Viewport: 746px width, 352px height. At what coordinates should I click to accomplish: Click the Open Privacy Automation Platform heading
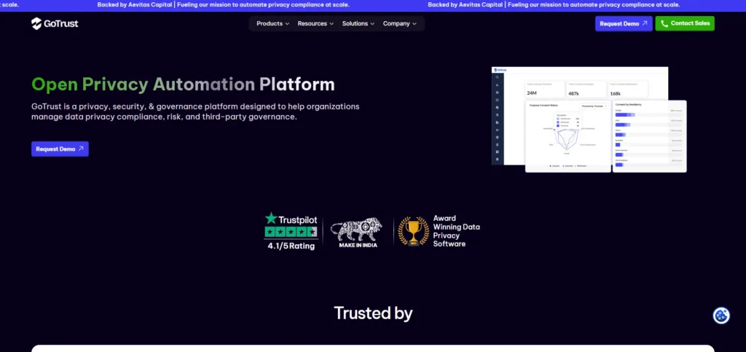[183, 85]
